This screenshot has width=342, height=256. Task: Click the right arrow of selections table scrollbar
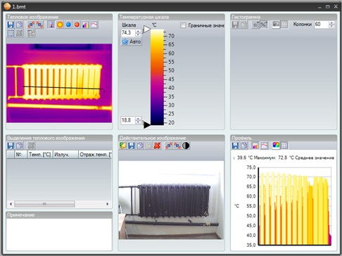point(108,204)
